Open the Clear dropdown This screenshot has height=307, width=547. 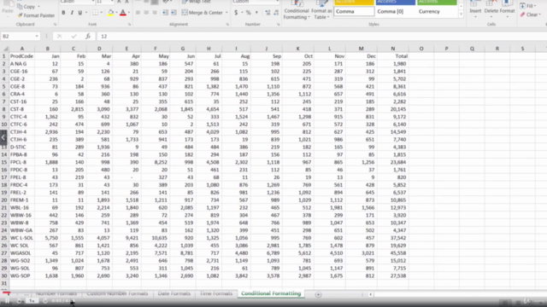pyautogui.click(x=530, y=14)
